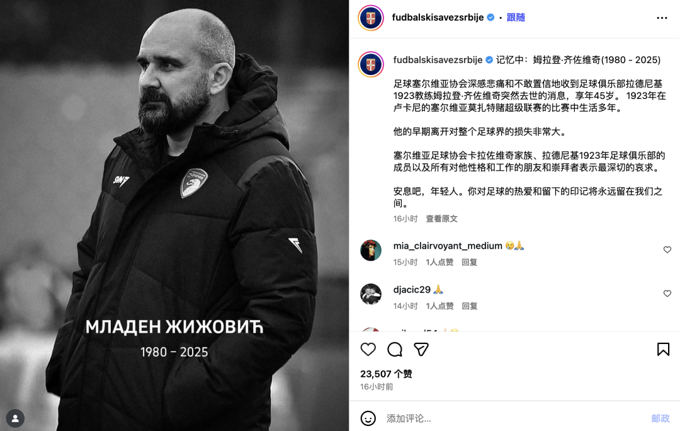Reply to mia_clairvoyant_medium's comment

point(469,262)
